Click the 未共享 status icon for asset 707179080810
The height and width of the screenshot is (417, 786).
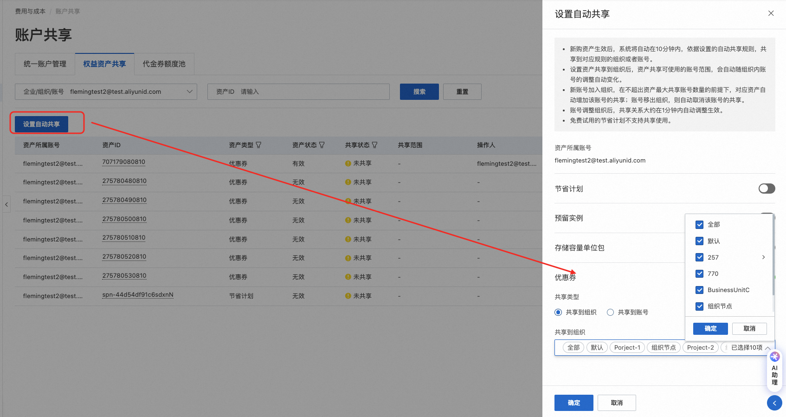(348, 163)
